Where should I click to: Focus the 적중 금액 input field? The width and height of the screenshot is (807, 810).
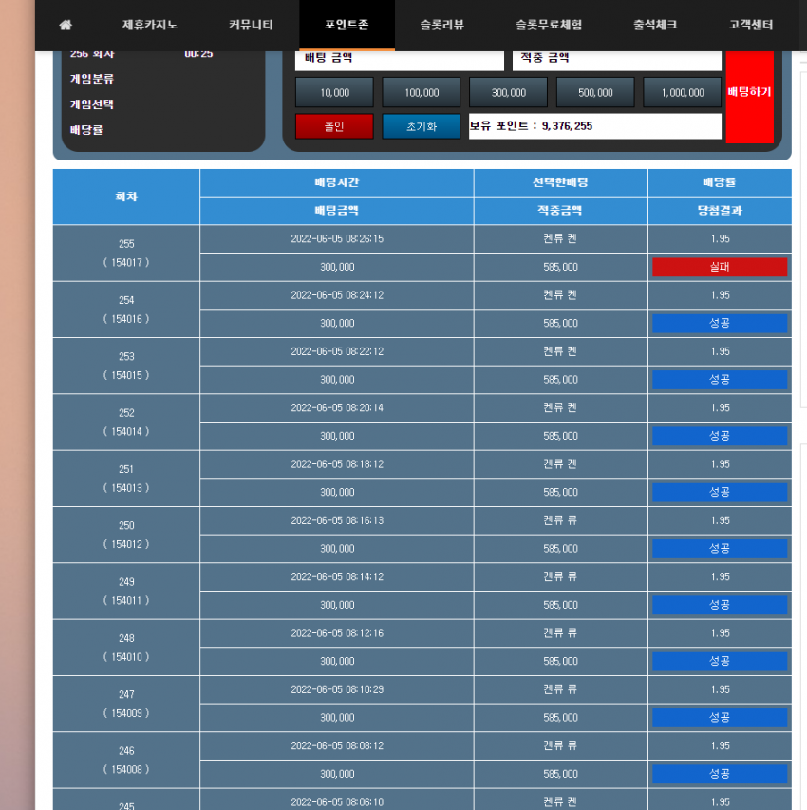pos(617,60)
